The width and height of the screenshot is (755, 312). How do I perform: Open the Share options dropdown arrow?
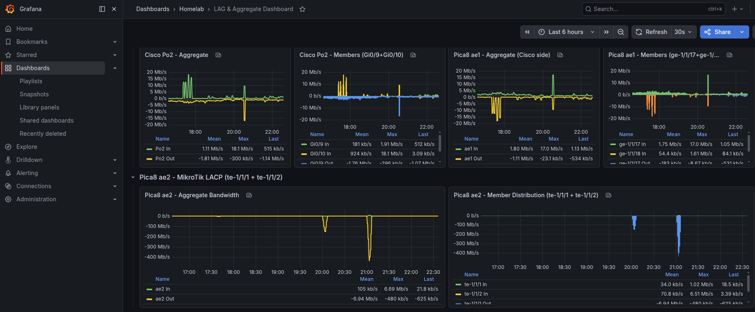click(742, 32)
